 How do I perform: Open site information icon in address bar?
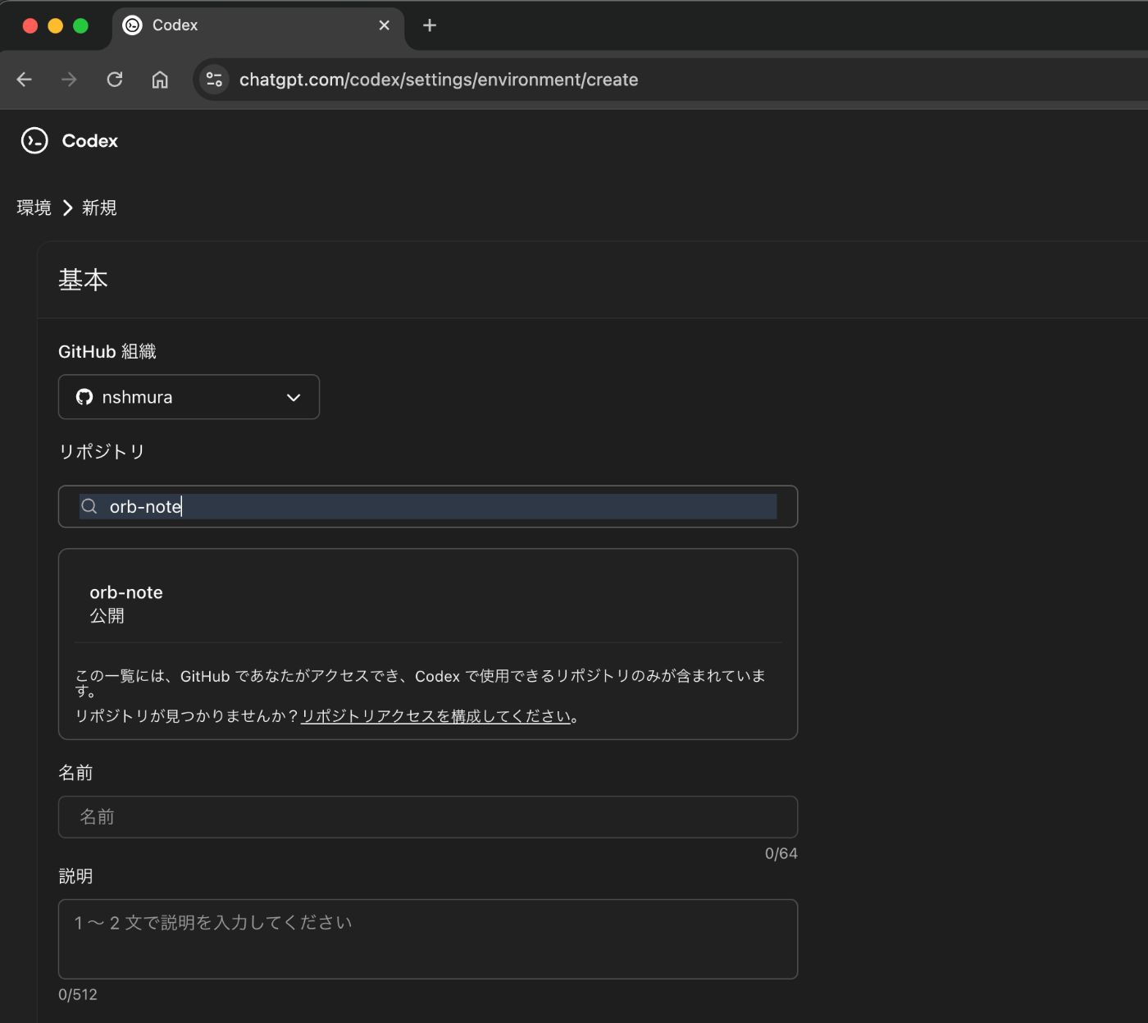214,80
